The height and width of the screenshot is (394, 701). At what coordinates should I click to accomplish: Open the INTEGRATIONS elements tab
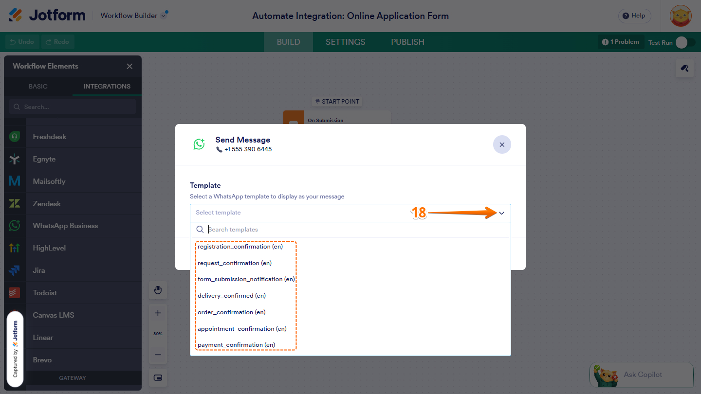tap(107, 87)
